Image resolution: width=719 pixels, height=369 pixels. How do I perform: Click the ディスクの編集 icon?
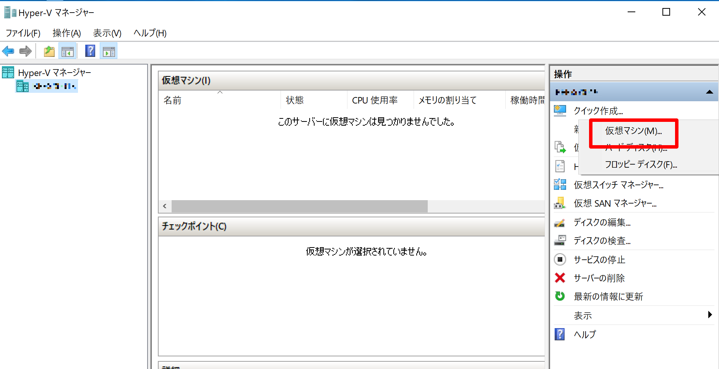pyautogui.click(x=560, y=222)
